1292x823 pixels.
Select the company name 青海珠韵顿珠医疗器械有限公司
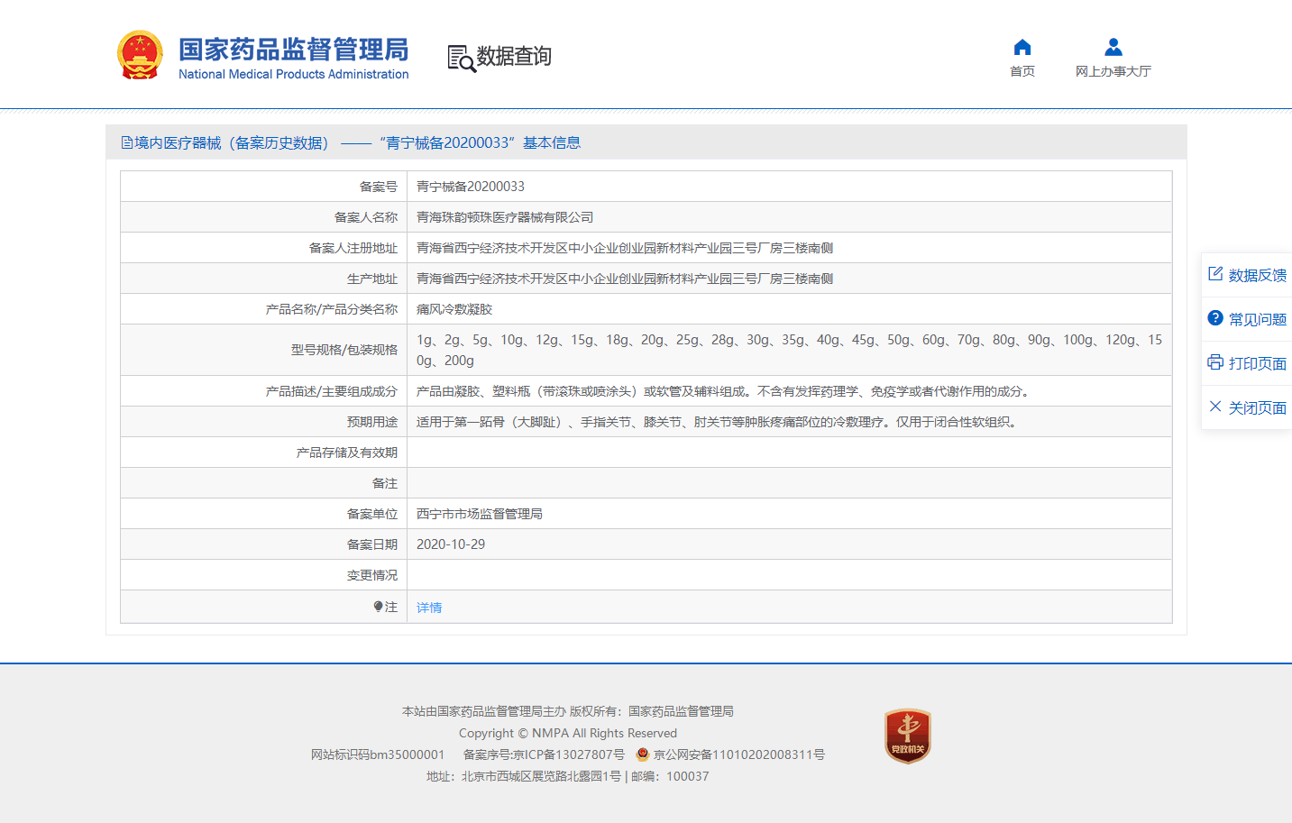pyautogui.click(x=505, y=217)
